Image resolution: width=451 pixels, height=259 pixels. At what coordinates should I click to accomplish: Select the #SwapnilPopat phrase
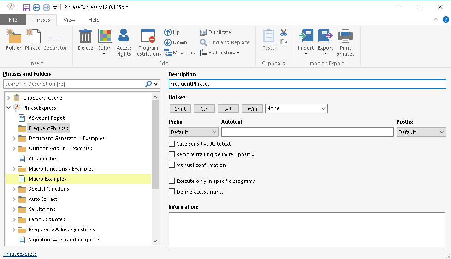click(x=46, y=118)
